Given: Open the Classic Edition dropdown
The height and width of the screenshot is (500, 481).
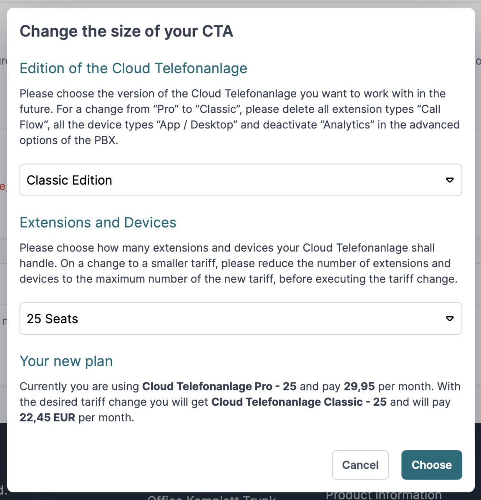Looking at the screenshot, I should [241, 180].
